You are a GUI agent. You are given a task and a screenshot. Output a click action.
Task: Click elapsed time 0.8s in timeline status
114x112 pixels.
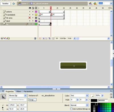point(70,38)
